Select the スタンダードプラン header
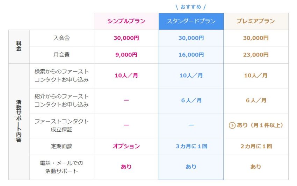The image size is (297, 186). [x=191, y=21]
